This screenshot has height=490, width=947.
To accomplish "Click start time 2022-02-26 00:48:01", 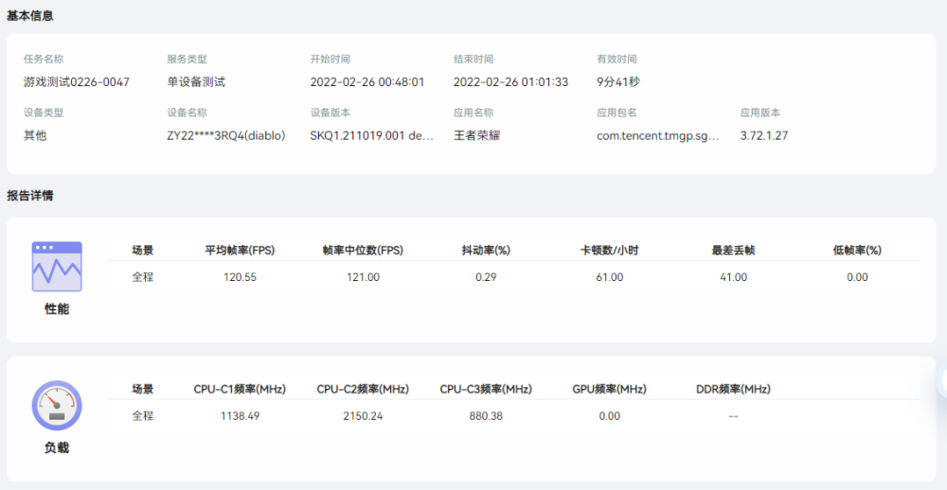I will pos(367,82).
